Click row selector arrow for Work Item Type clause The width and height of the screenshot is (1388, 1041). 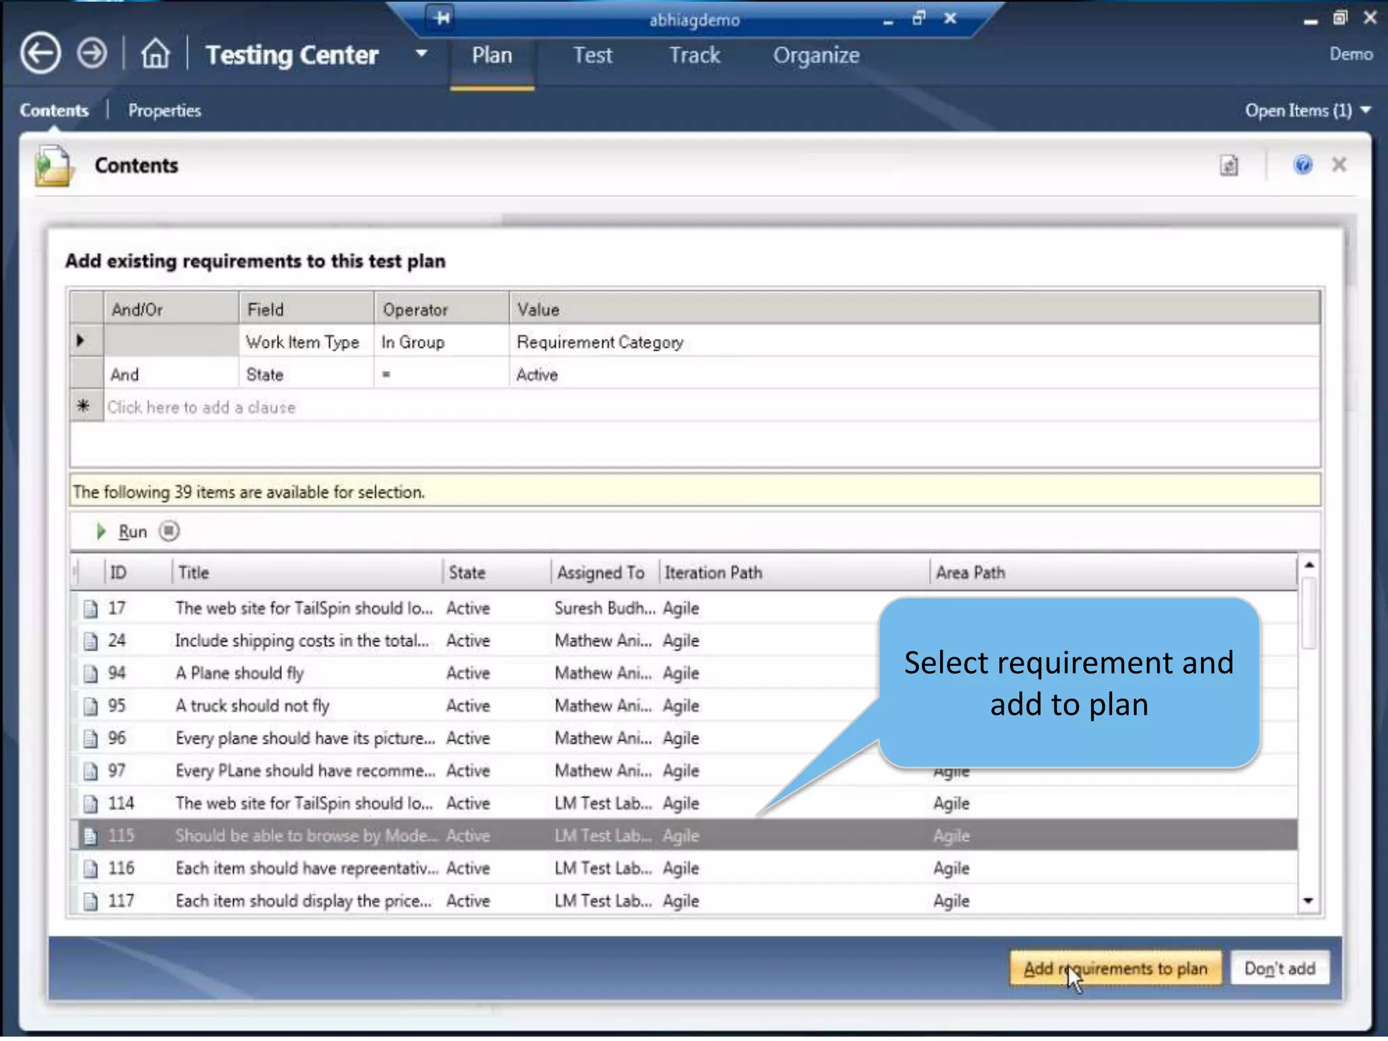pyautogui.click(x=81, y=341)
